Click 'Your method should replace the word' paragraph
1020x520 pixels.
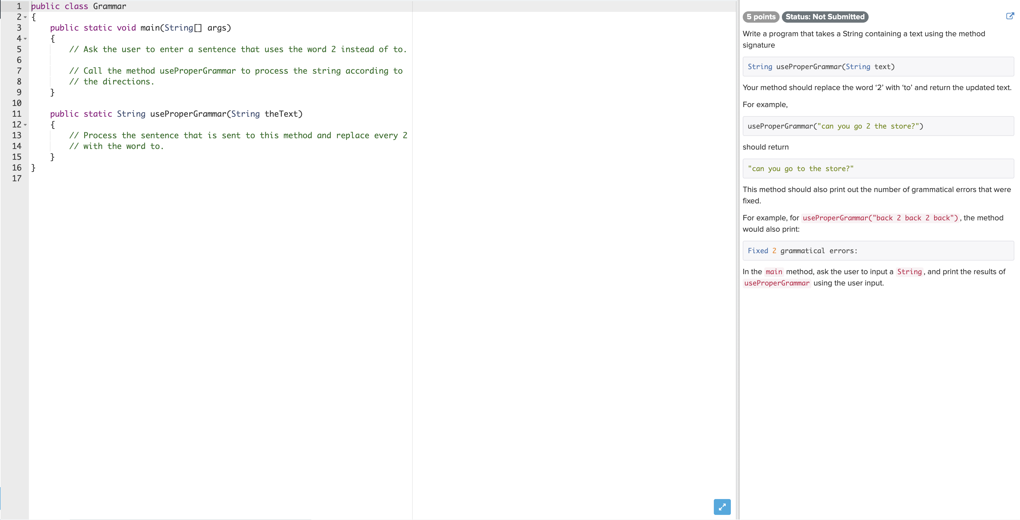click(877, 88)
